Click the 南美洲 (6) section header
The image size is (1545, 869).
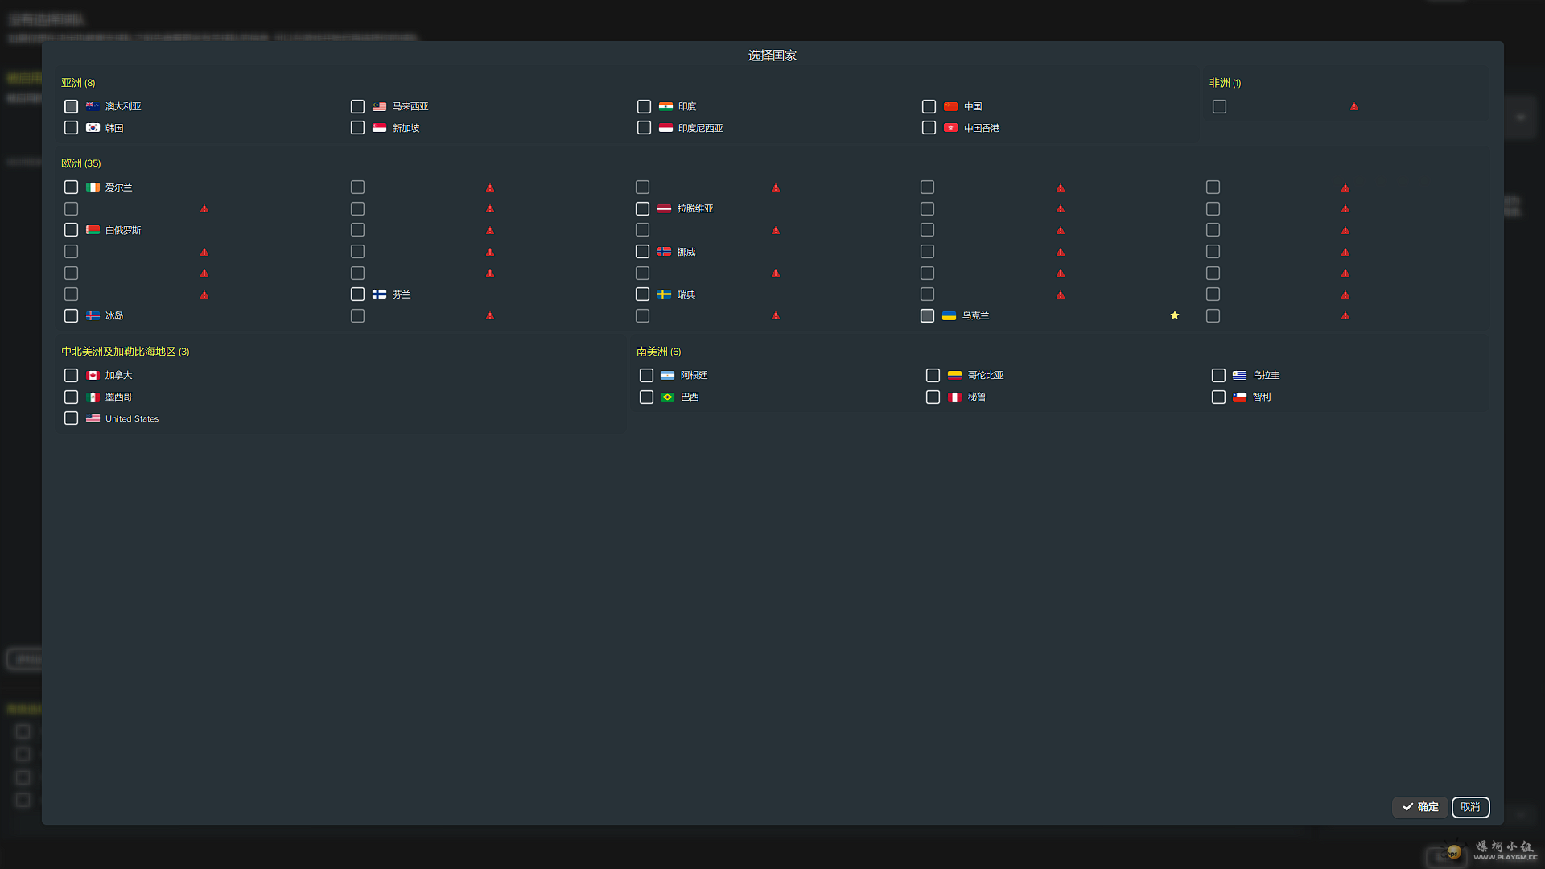tap(658, 352)
